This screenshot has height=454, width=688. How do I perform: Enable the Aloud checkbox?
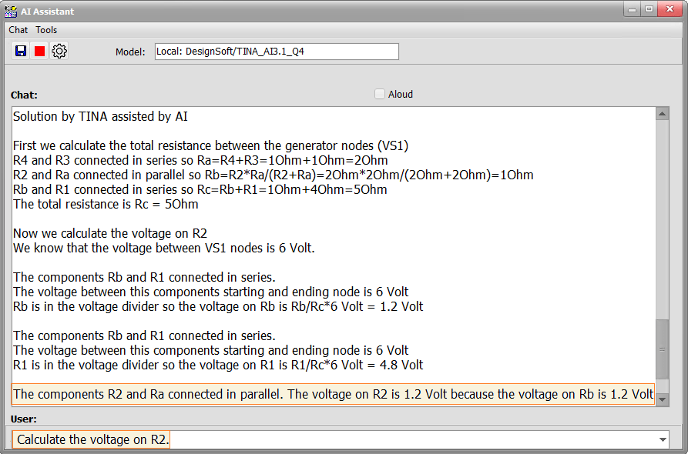click(380, 94)
